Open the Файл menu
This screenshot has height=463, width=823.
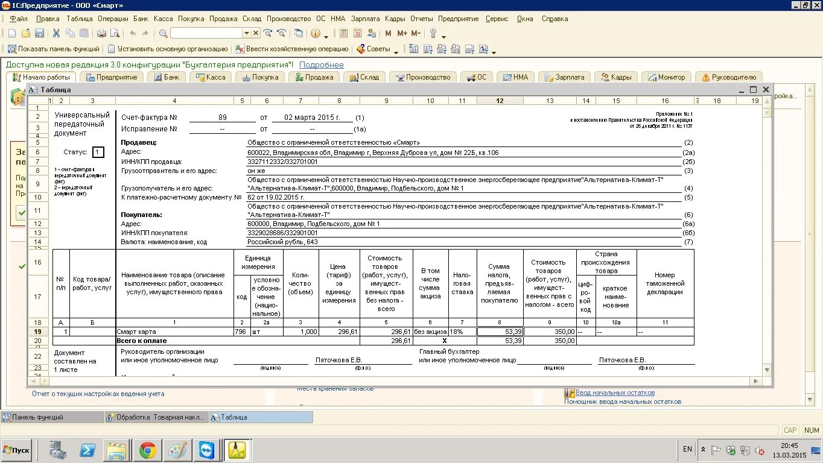pyautogui.click(x=19, y=19)
